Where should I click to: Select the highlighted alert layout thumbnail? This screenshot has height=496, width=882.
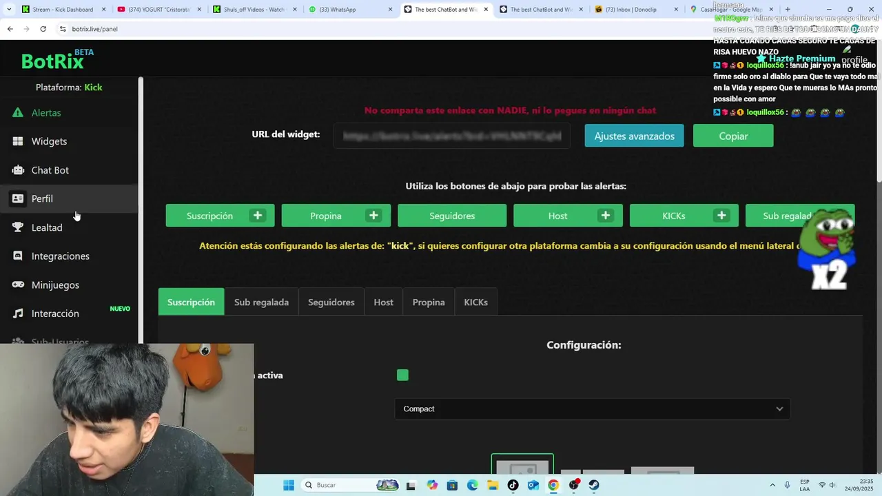click(522, 464)
